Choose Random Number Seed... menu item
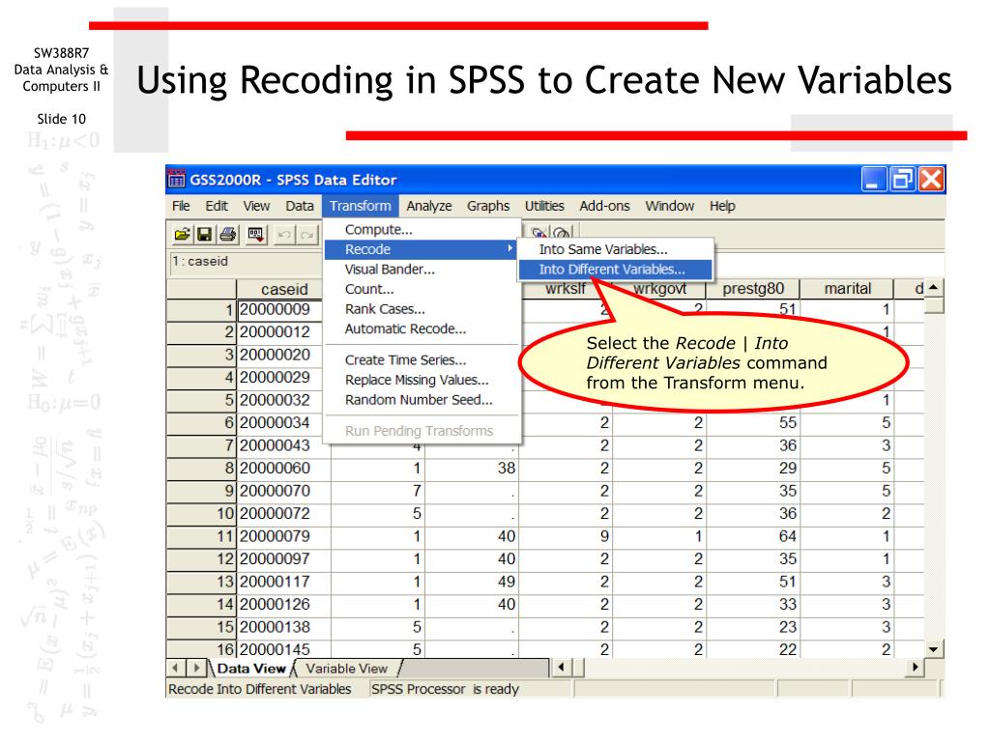Image resolution: width=990 pixels, height=742 pixels. 422,400
